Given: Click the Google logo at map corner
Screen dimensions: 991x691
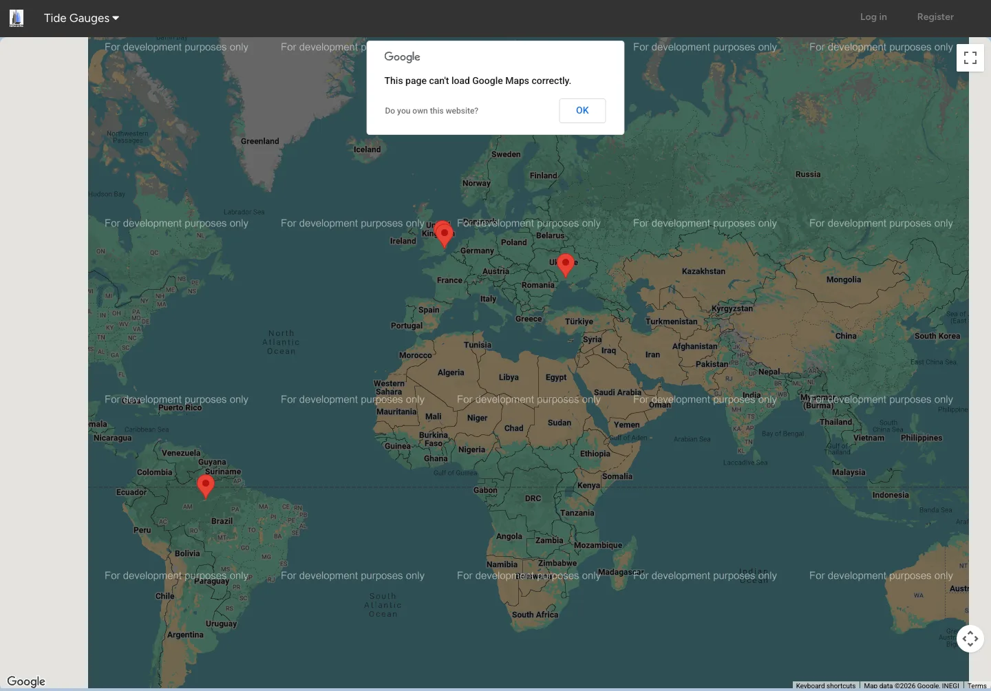Looking at the screenshot, I should 26,681.
